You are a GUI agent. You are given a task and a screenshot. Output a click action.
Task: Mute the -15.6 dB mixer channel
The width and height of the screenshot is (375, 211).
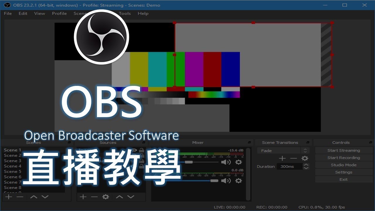226,162
